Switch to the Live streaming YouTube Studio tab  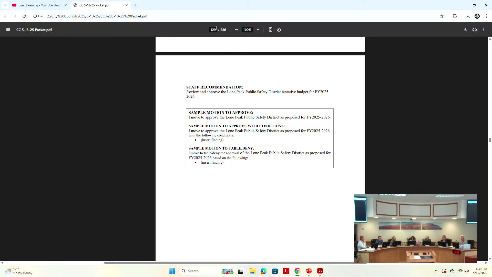tap(39, 5)
